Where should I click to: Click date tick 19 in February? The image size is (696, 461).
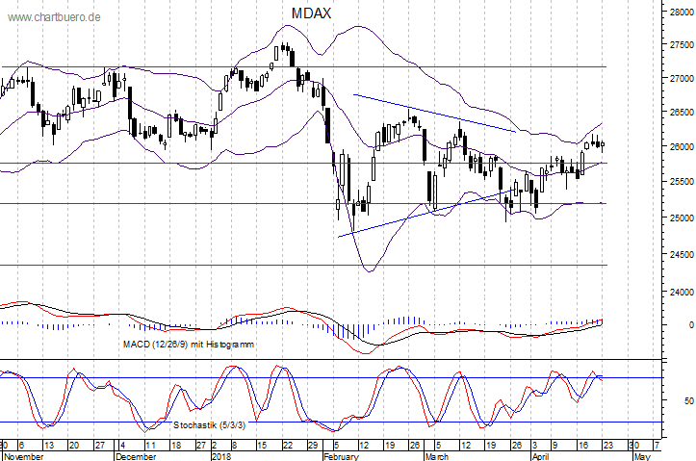(x=389, y=446)
